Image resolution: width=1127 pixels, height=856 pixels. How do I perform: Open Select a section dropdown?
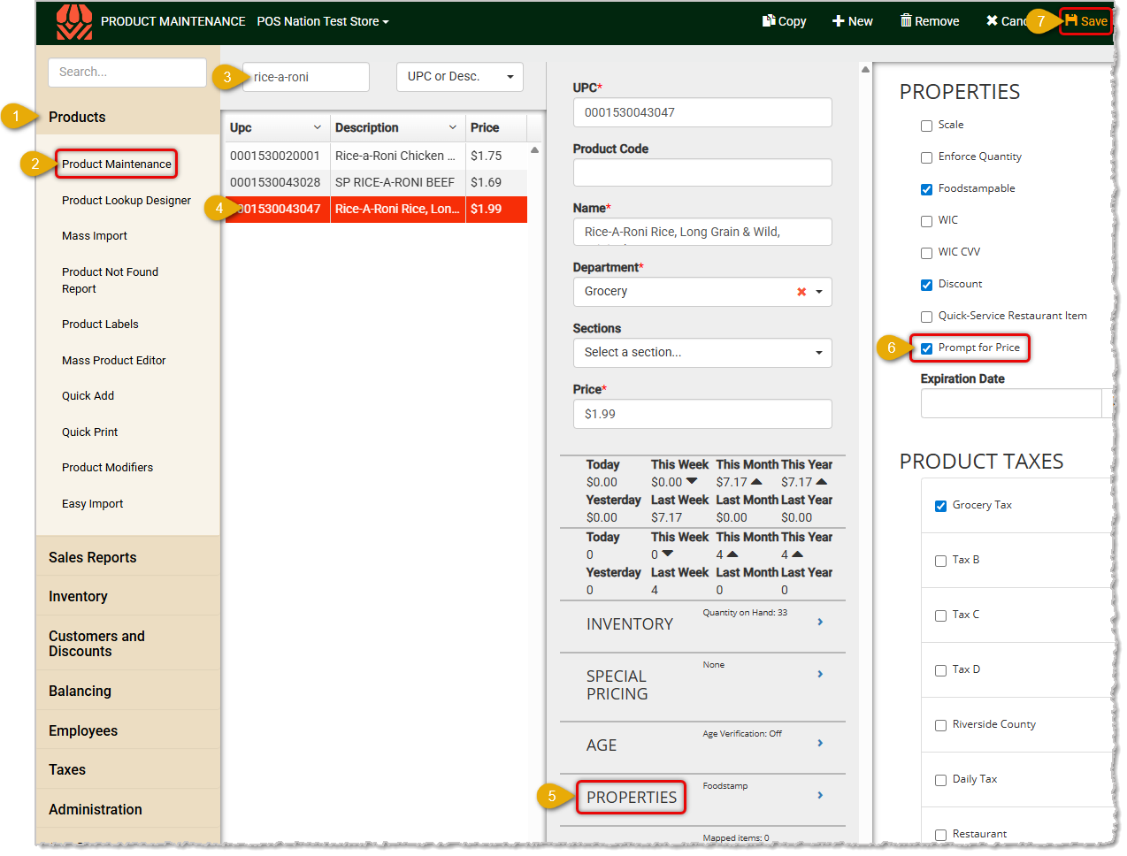[702, 353]
